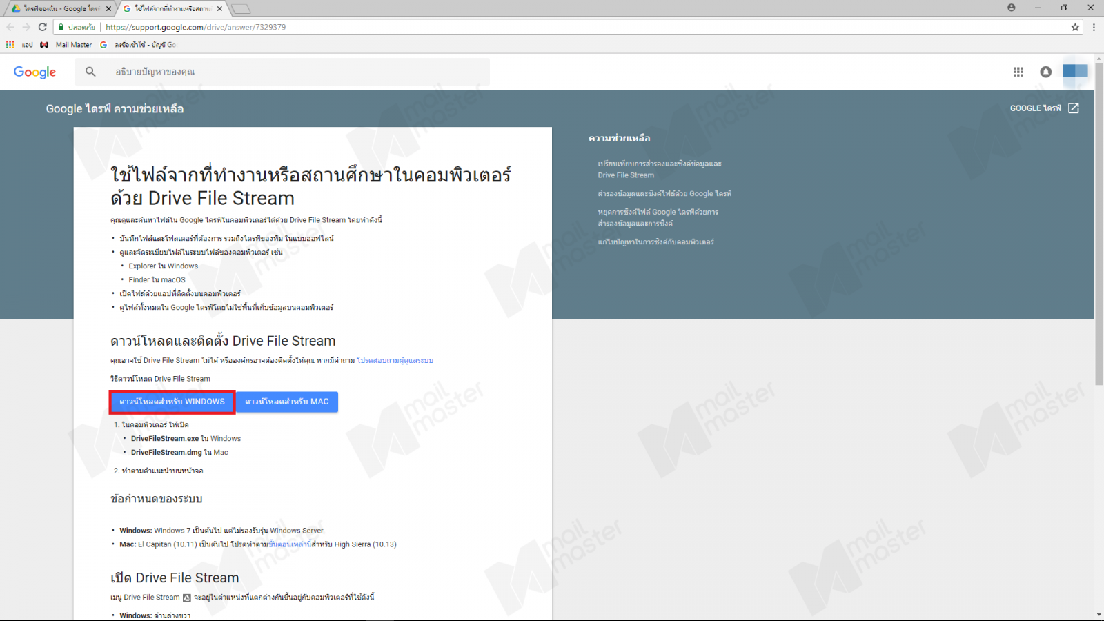
Task: Go back using the browser back arrow
Action: 10,27
